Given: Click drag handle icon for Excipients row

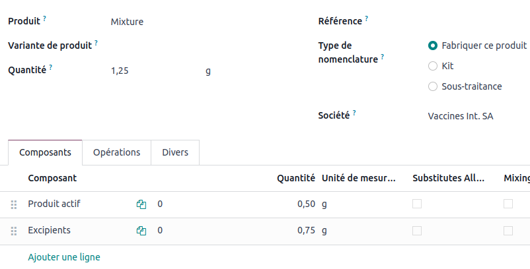Looking at the screenshot, I should pos(14,231).
